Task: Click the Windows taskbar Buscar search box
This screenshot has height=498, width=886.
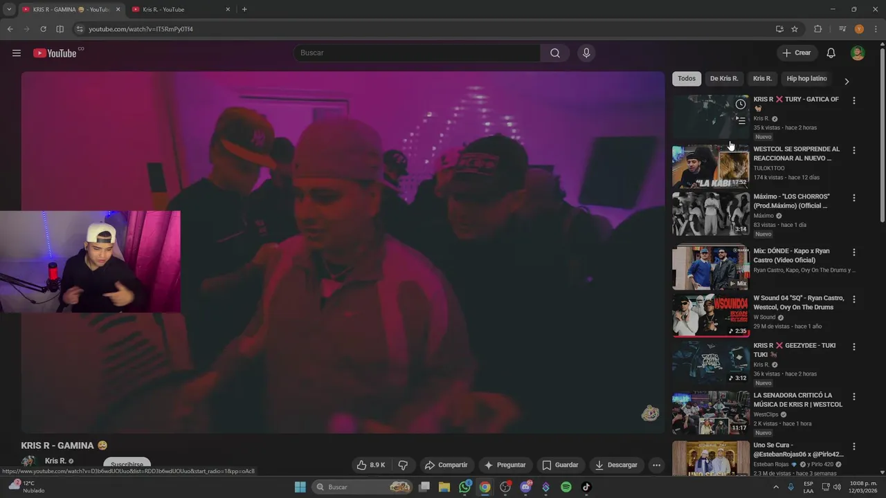Action: 363,487
